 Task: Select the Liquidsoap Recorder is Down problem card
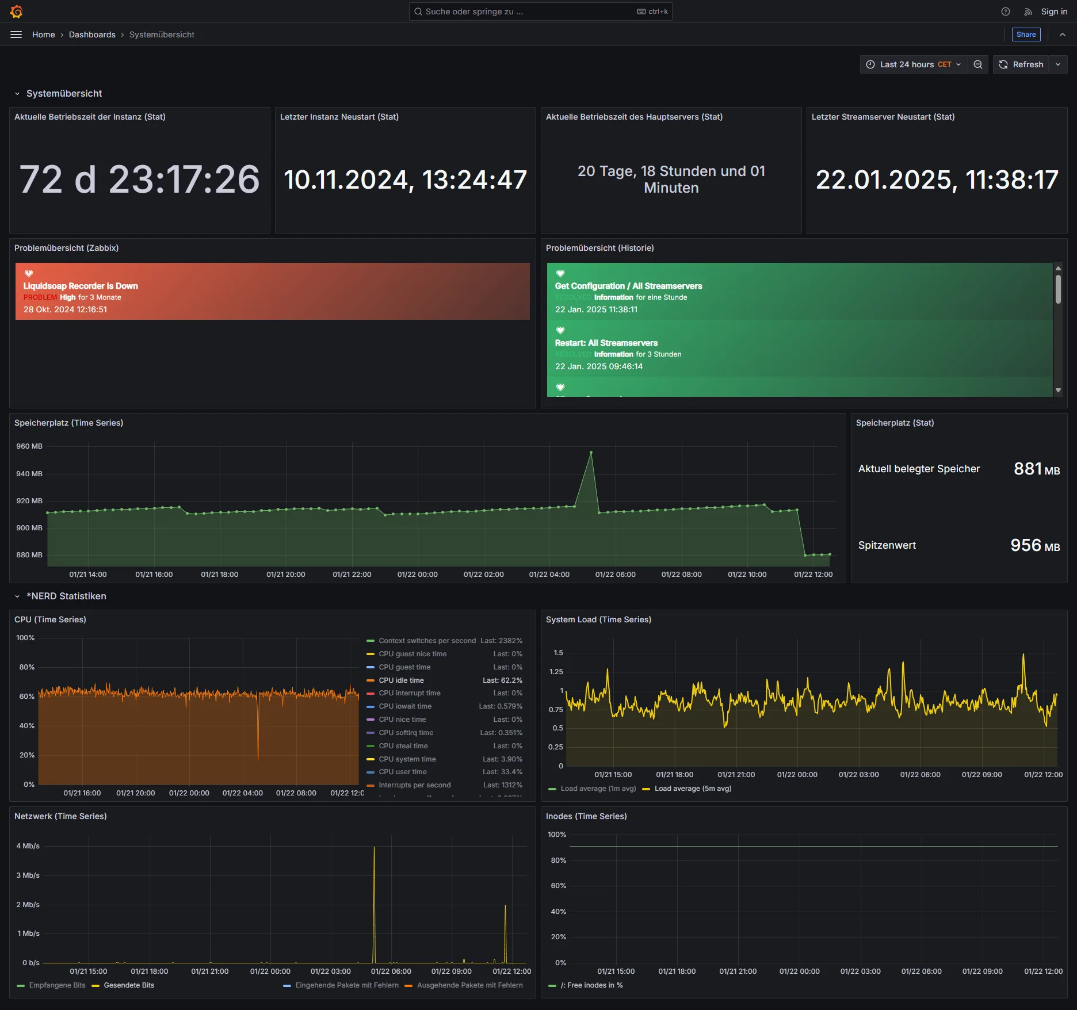tap(273, 291)
